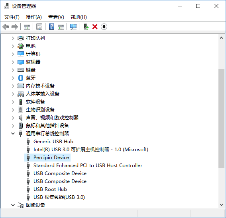Screen dimensions: 226x218
Task: Click the blue Help question-mark icon
Action: [51, 27]
